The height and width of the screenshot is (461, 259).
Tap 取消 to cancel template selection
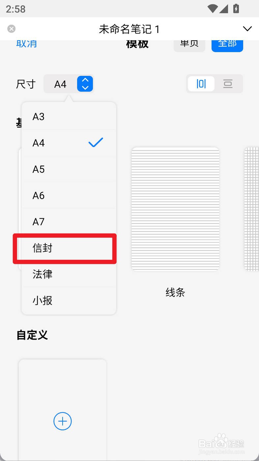coord(26,44)
